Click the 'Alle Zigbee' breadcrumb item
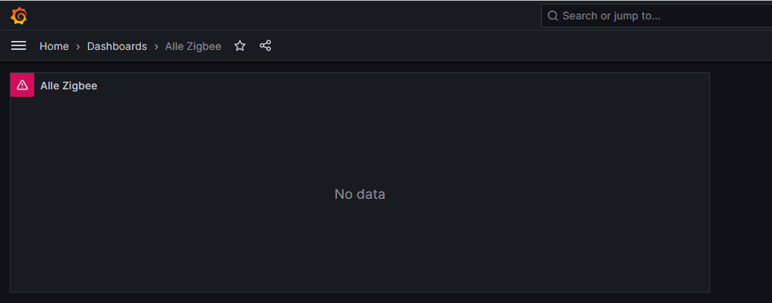Screen dimensions: 772x303 193,46
